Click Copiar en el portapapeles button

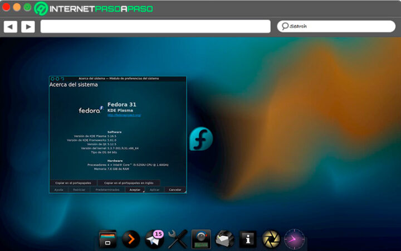(x=73, y=183)
